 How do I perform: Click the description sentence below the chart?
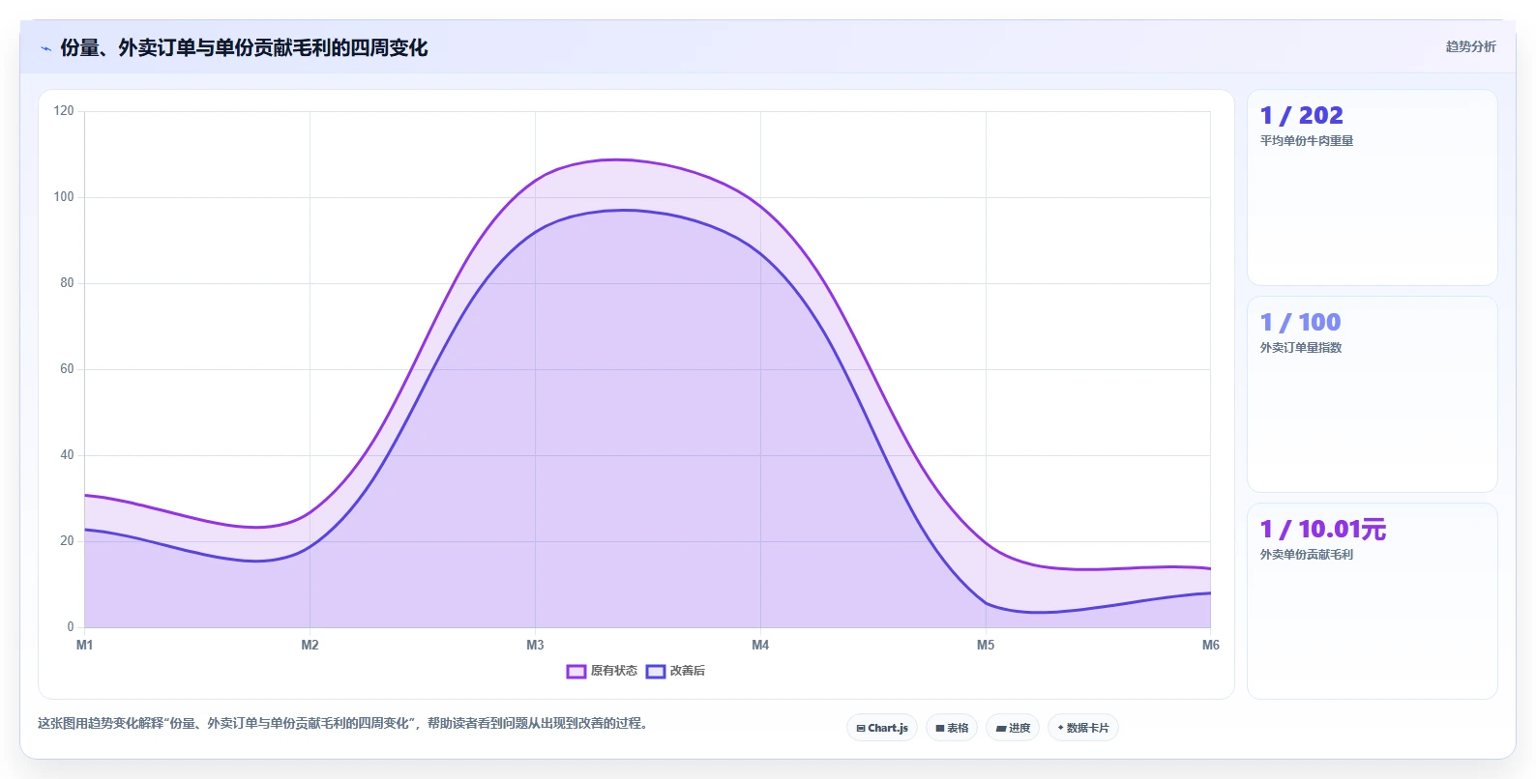342,723
